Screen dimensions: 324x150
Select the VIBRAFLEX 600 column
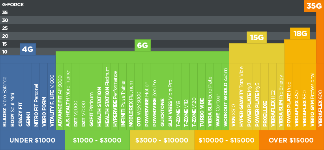tap(320, 96)
